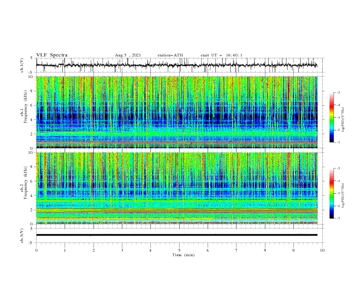
Task: Click the "10" tick on the time axis
Action: pos(322,250)
